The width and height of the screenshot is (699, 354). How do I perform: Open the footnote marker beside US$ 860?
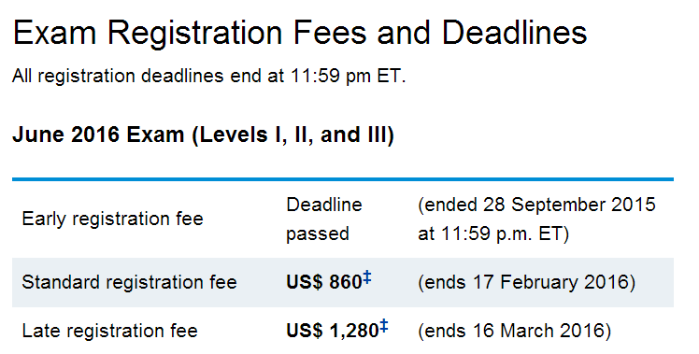pos(367,277)
